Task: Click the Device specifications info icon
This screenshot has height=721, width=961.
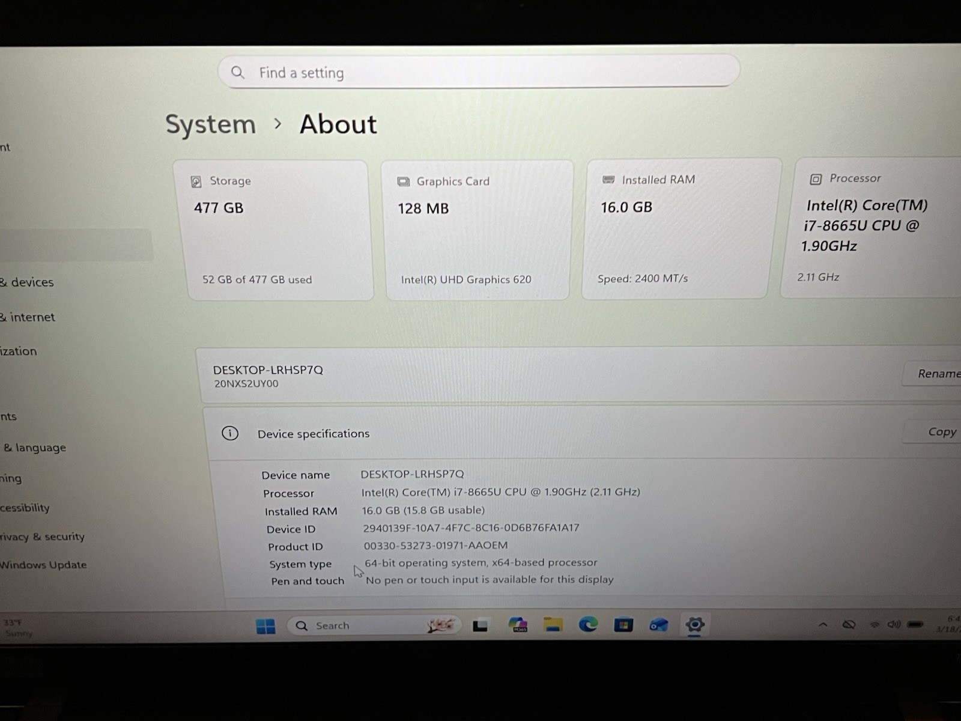Action: pos(230,433)
